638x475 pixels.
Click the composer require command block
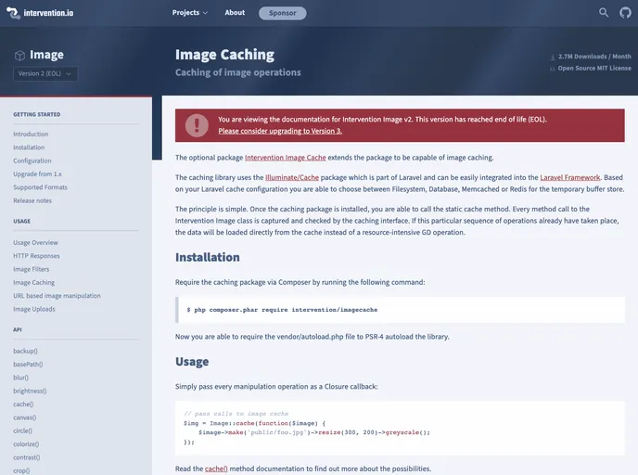click(400, 309)
